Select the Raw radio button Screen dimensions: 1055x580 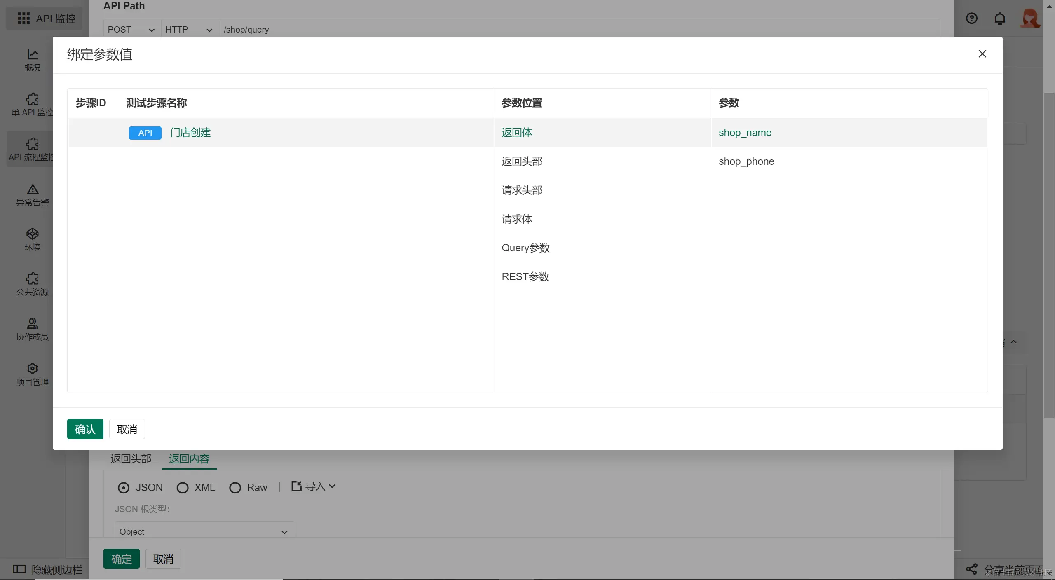[235, 488]
